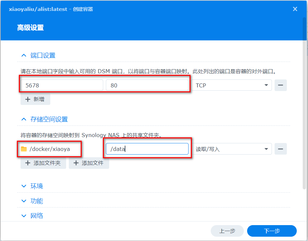Go back with the 上一步 button
This screenshot has height=241, width=308.
coord(227,231)
